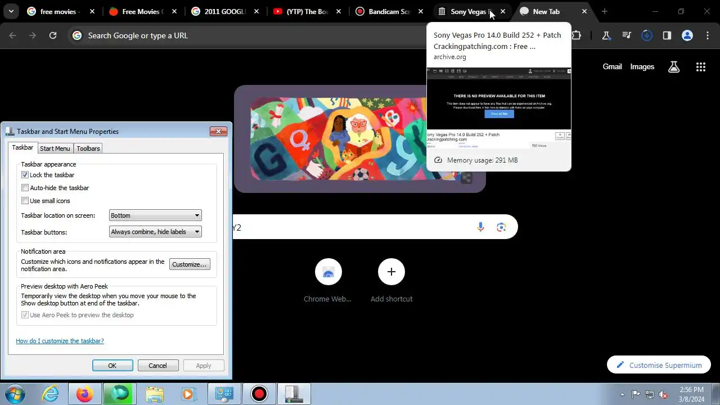
Task: Uncheck Lock the taskbar
Action: 25,175
